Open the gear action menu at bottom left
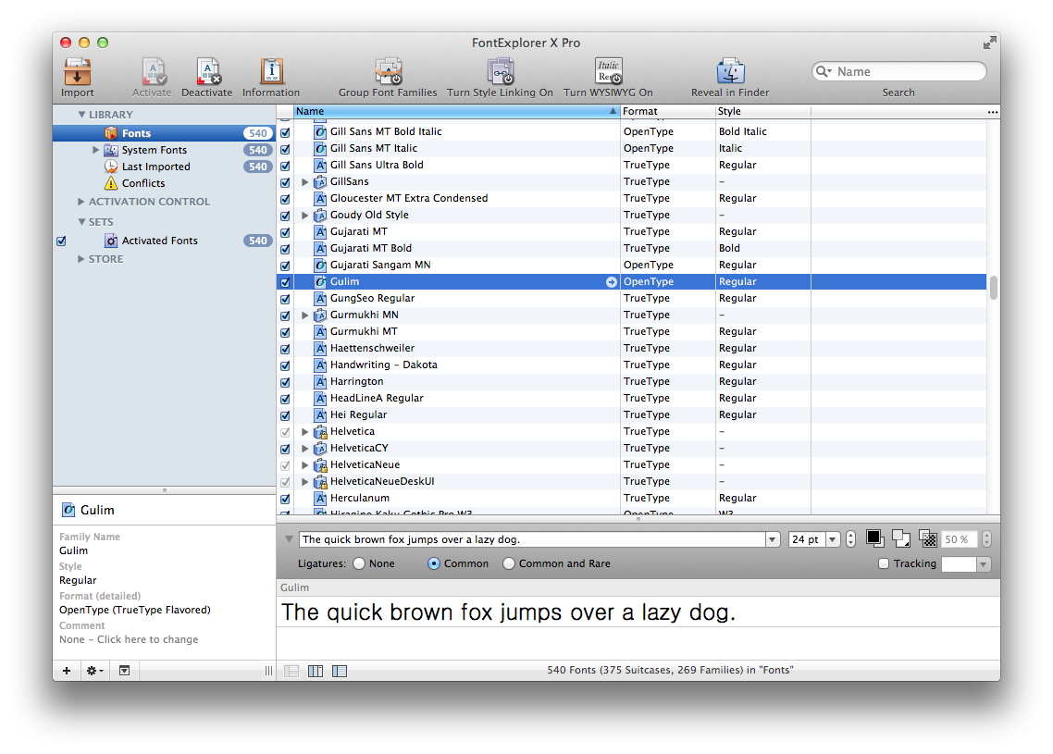Viewport: 1053px width, 754px height. tap(94, 671)
